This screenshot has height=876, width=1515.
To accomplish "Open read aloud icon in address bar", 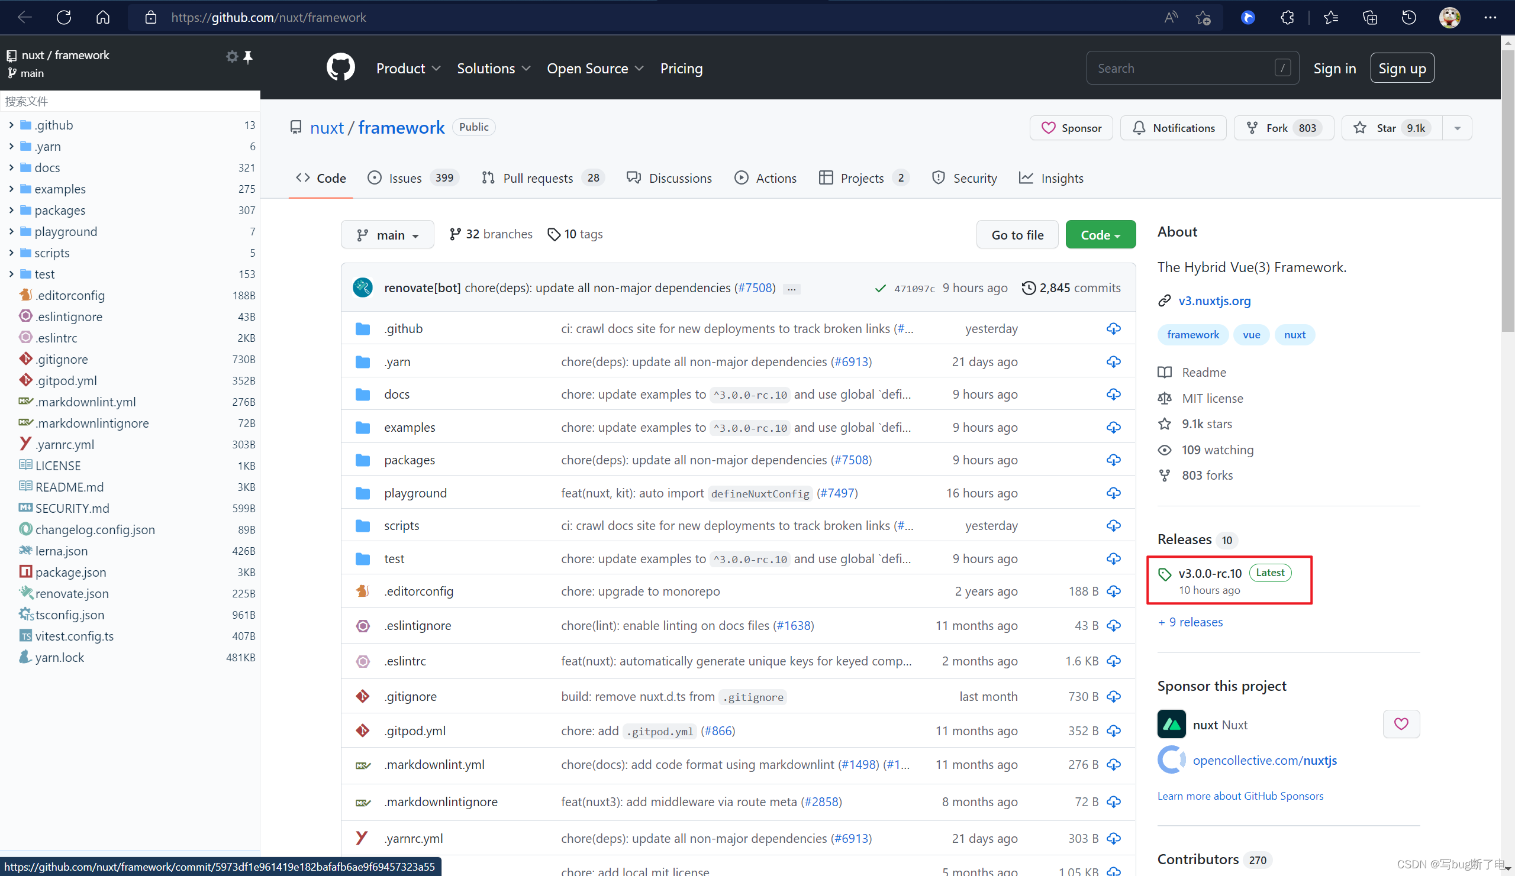I will 1170,17.
